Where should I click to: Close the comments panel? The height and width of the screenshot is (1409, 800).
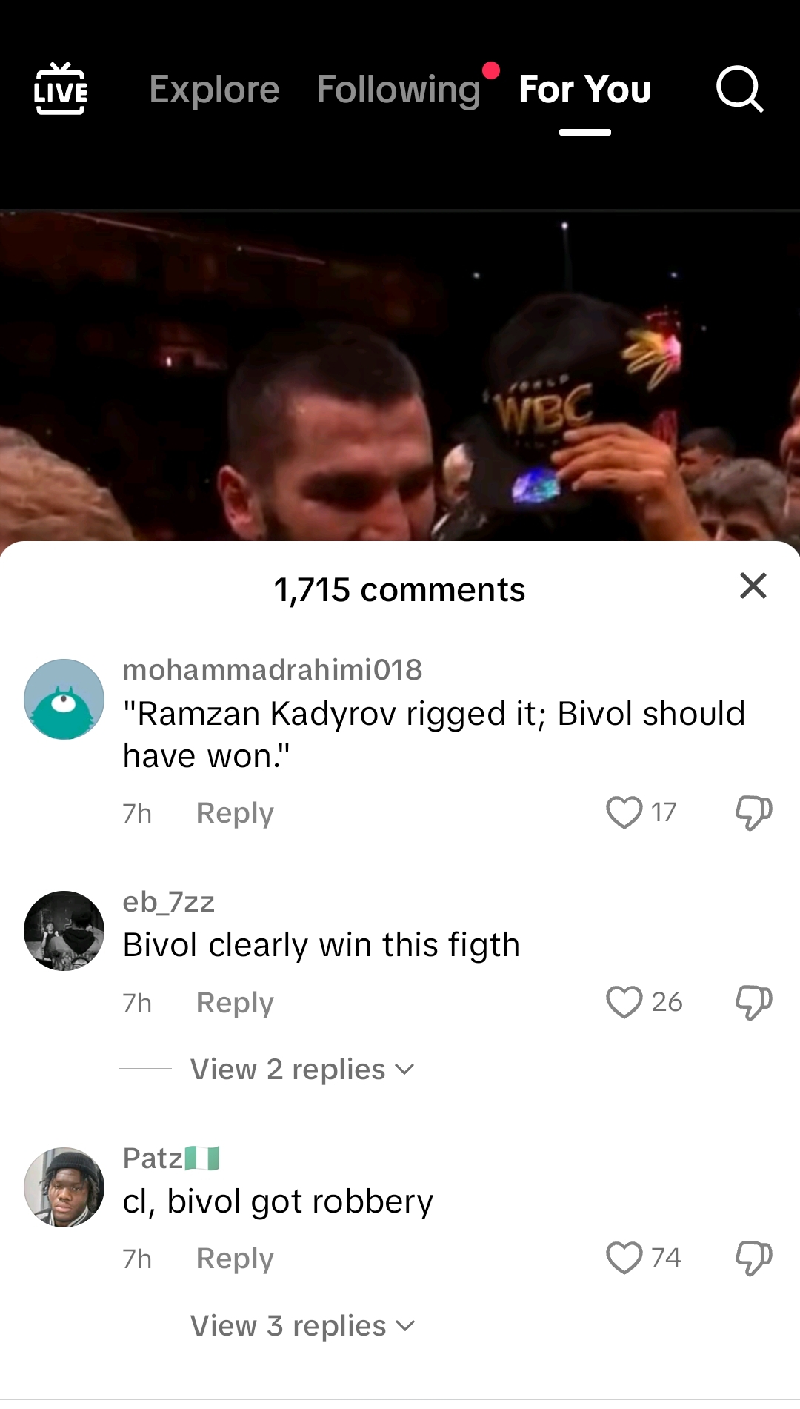[x=753, y=586]
